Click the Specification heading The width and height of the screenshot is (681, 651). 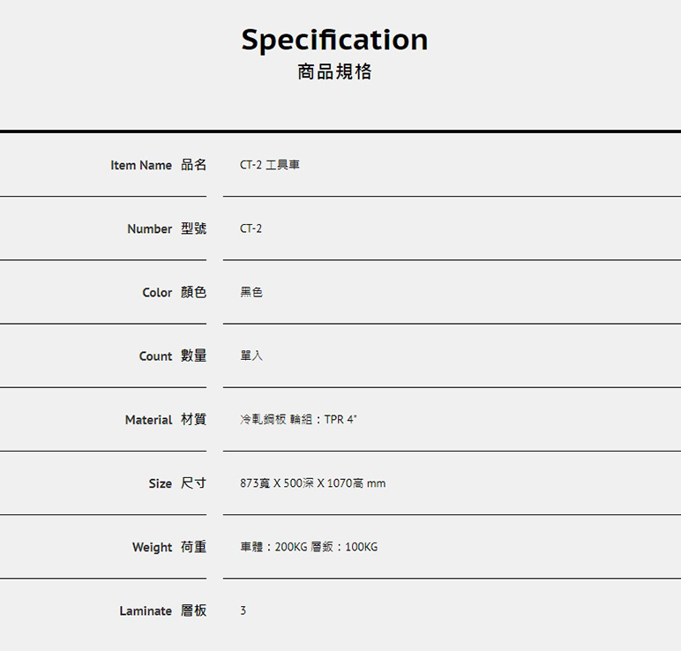click(334, 40)
